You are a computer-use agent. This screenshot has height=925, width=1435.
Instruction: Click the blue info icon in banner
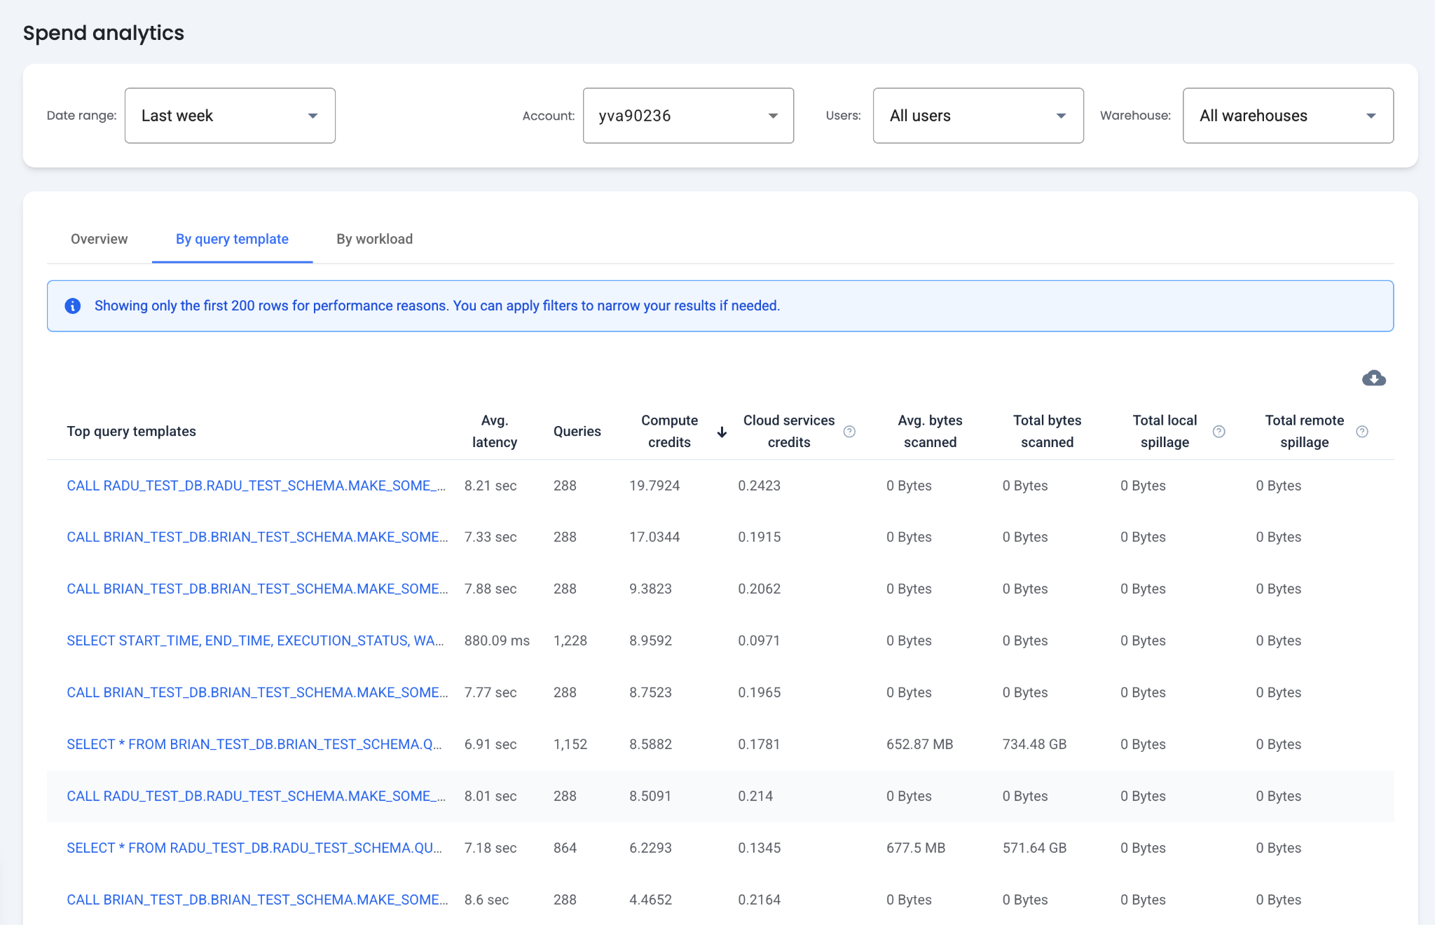[x=73, y=306]
